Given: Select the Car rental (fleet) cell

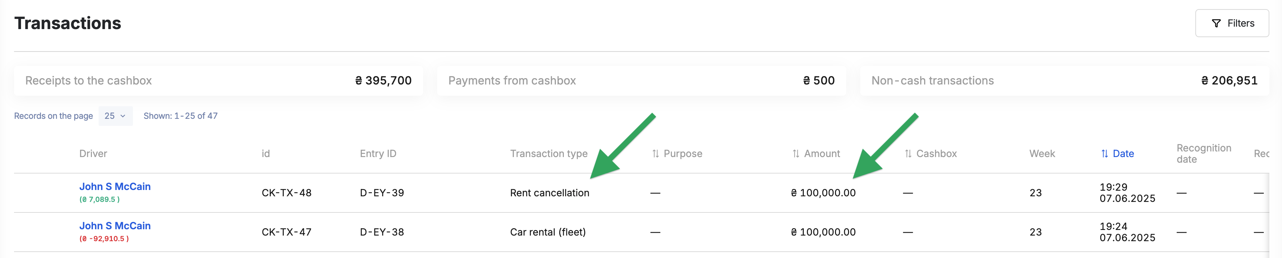Looking at the screenshot, I should click(x=548, y=232).
